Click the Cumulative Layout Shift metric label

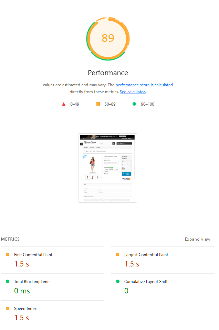pos(146,282)
